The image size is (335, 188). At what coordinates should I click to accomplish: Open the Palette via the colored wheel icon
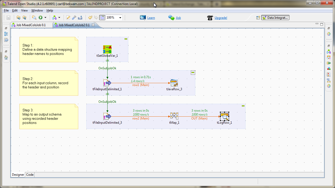tap(329, 34)
